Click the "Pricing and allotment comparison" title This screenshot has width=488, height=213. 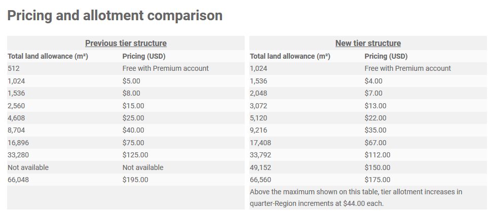coord(115,16)
